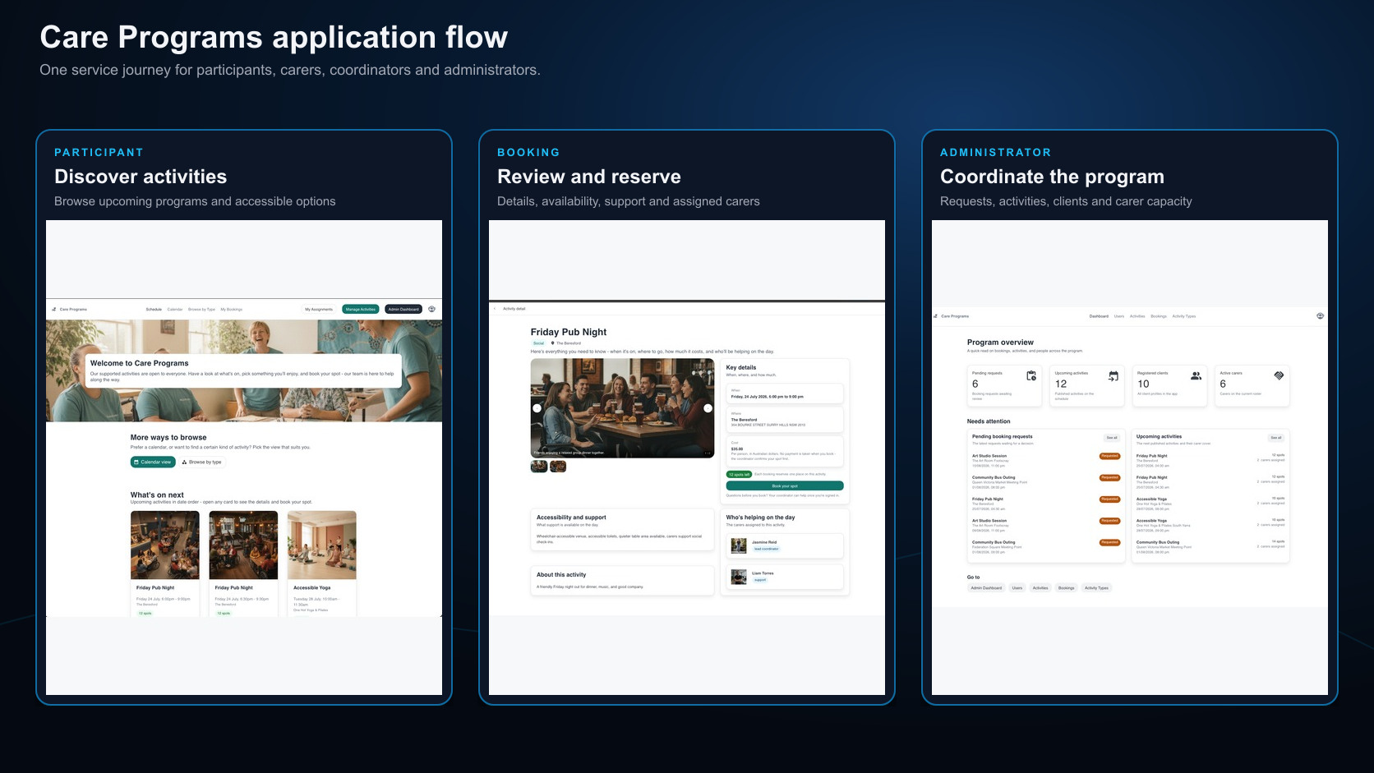Open the profile avatar icon in administrator screen

[x=1320, y=315]
